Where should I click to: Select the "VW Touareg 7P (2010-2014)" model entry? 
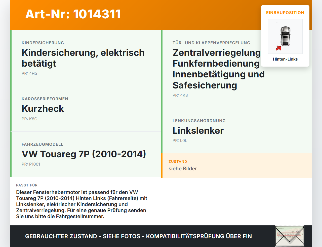(84, 154)
